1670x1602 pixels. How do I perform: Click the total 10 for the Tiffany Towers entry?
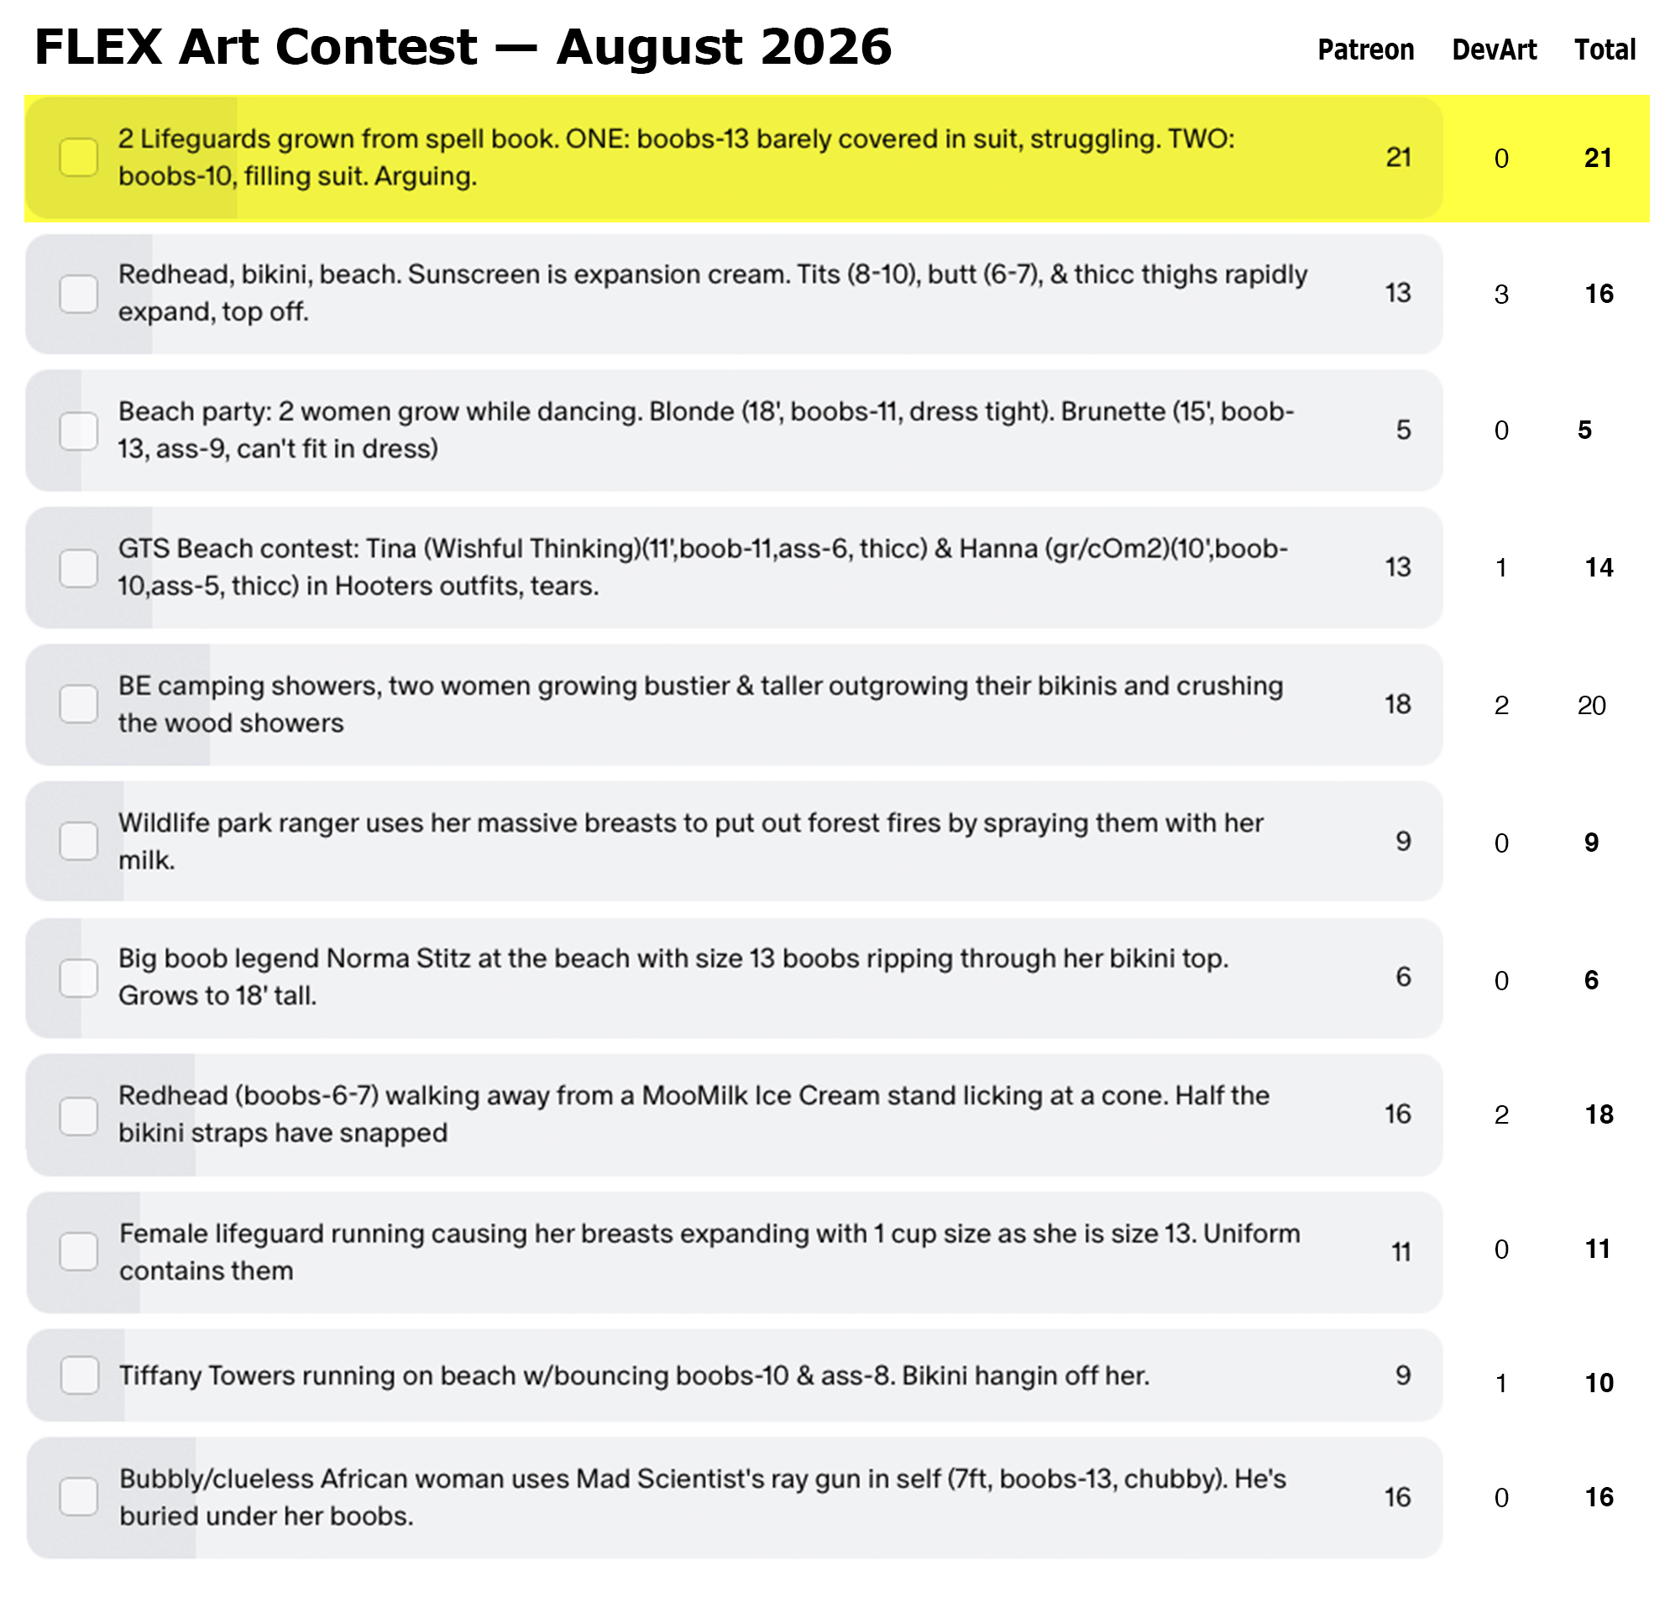pos(1599,1383)
